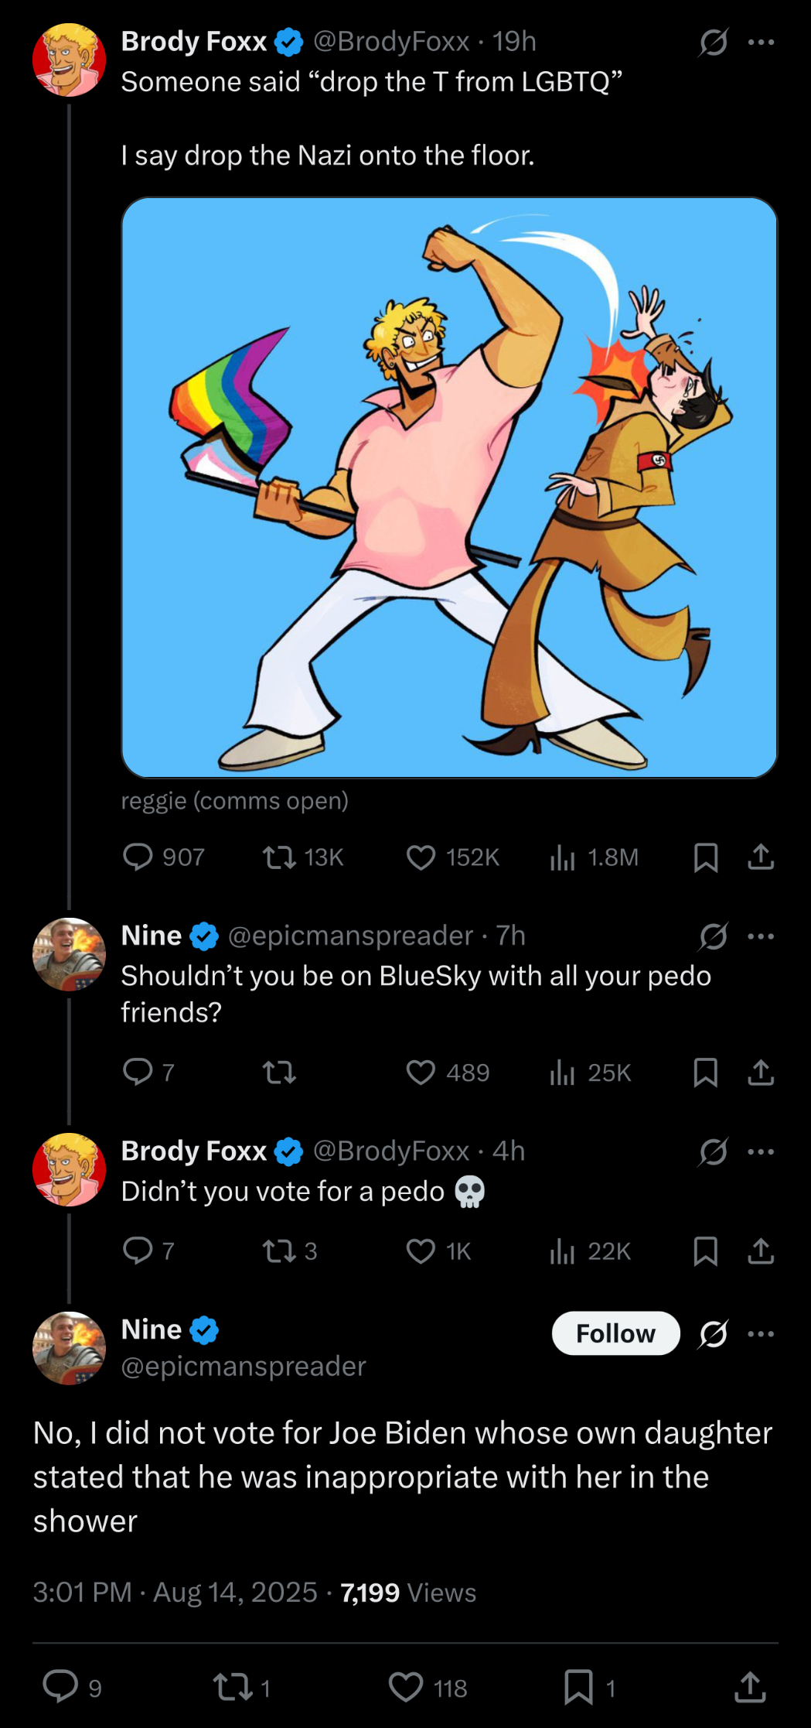Bookmark Brody Foxx's original post
811x1728 pixels.
click(705, 857)
